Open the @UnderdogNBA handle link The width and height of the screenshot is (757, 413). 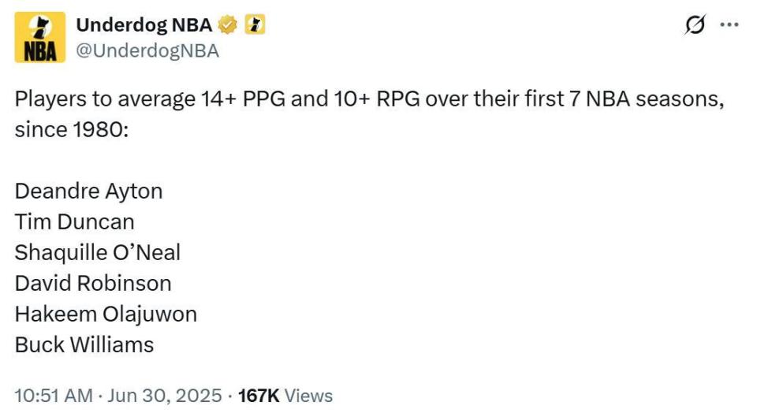point(147,50)
